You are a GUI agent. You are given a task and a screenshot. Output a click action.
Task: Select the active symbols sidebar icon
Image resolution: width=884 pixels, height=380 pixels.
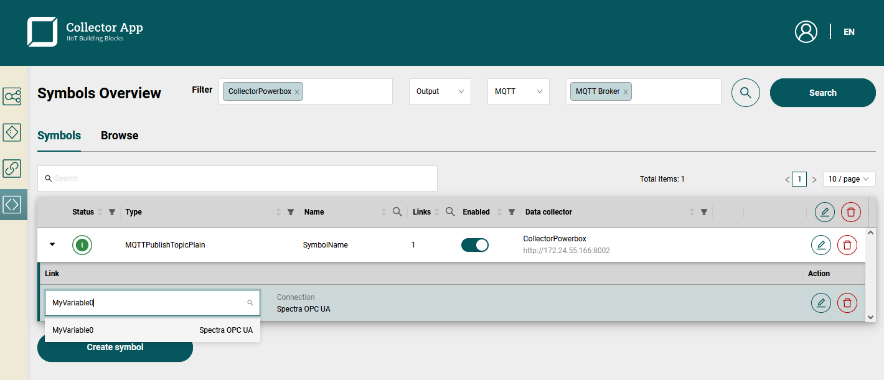(12, 204)
